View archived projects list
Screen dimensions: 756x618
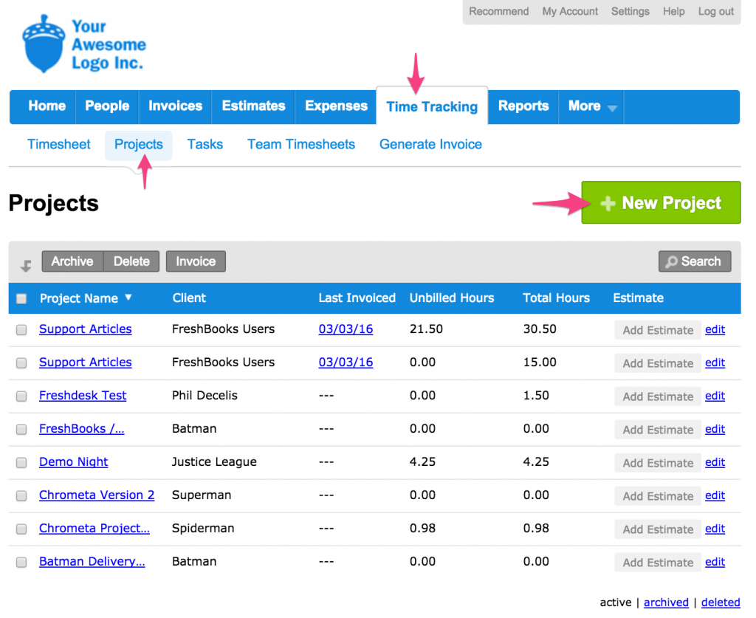(666, 602)
